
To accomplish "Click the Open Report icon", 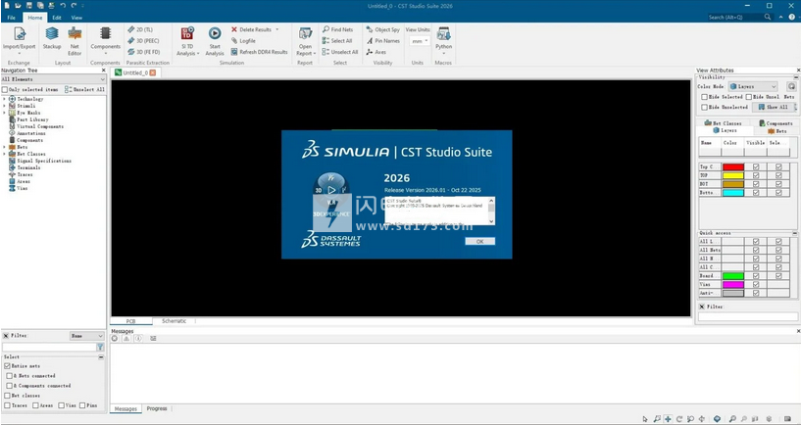I will (x=305, y=38).
